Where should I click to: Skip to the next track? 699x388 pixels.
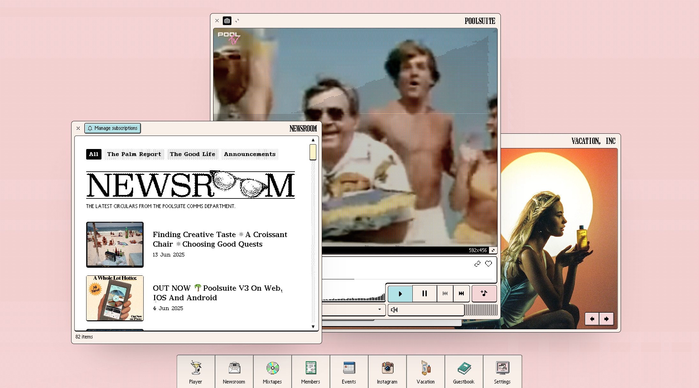click(461, 293)
